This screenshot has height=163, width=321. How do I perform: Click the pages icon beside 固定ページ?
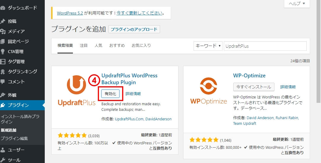click(x=2, y=41)
